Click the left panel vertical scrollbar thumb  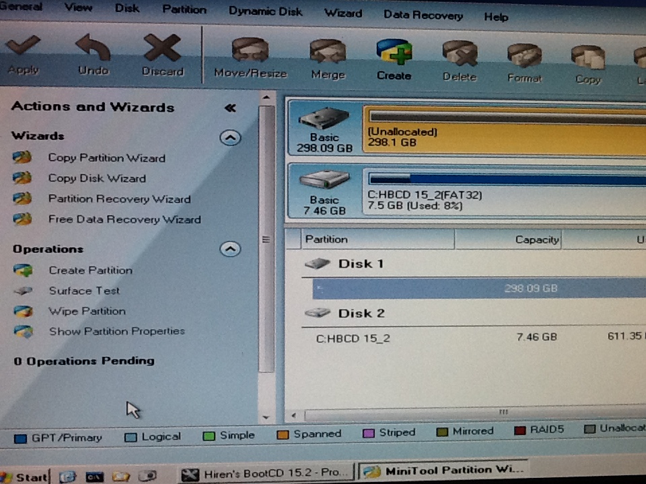pyautogui.click(x=266, y=239)
